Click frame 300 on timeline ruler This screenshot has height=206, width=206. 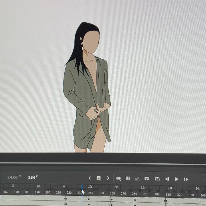157,194
